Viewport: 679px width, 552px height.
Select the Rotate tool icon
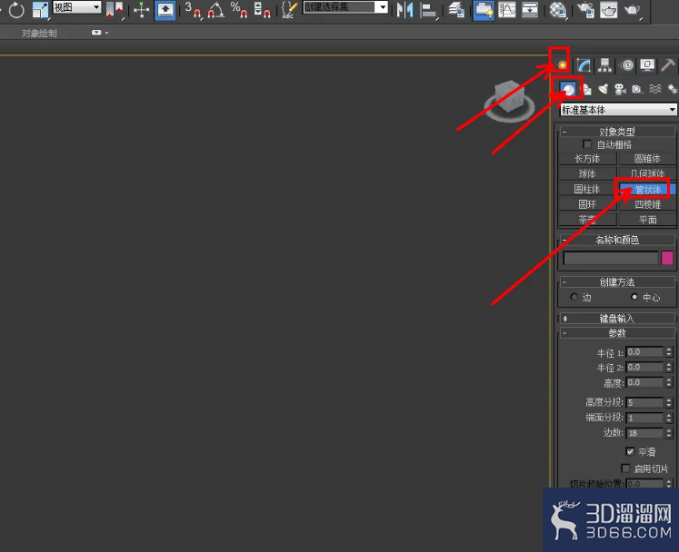pos(16,10)
